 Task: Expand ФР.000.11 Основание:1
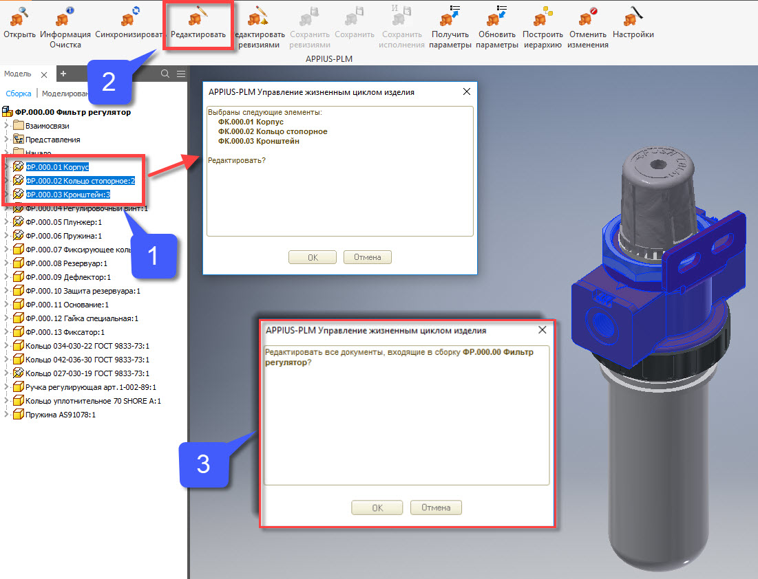pyautogui.click(x=6, y=305)
